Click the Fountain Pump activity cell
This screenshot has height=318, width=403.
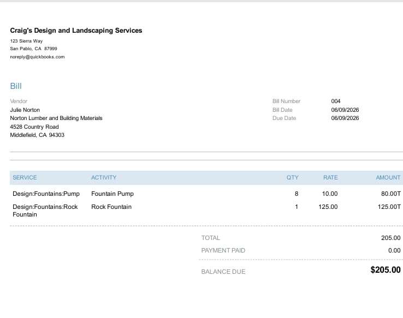(112, 194)
